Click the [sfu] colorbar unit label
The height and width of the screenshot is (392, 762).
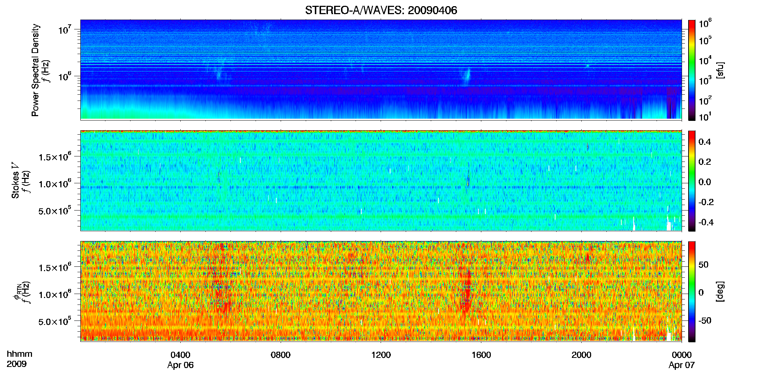click(720, 70)
